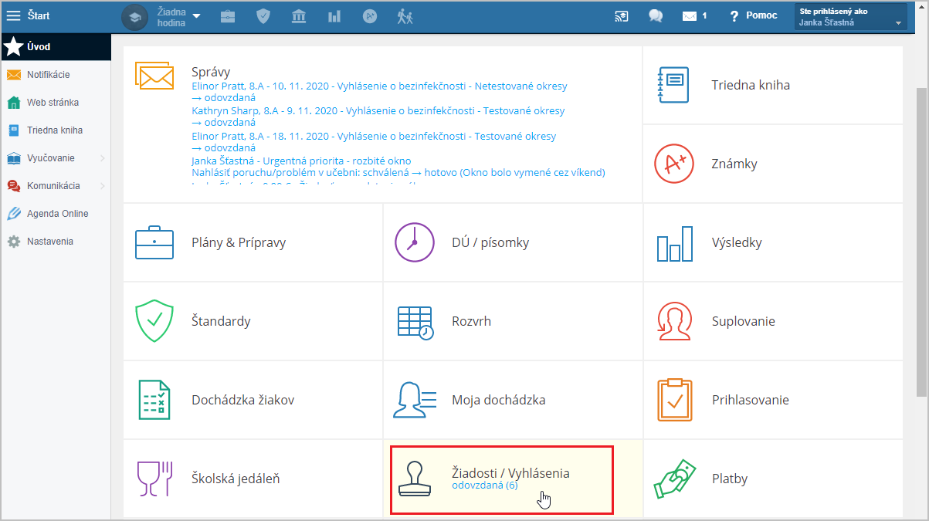929x521 pixels.
Task: Click the purple clock DÚ / písomky icon
Action: click(x=415, y=242)
